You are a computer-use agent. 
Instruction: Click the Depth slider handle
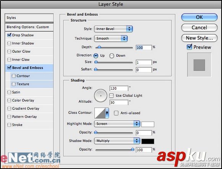(99, 47)
